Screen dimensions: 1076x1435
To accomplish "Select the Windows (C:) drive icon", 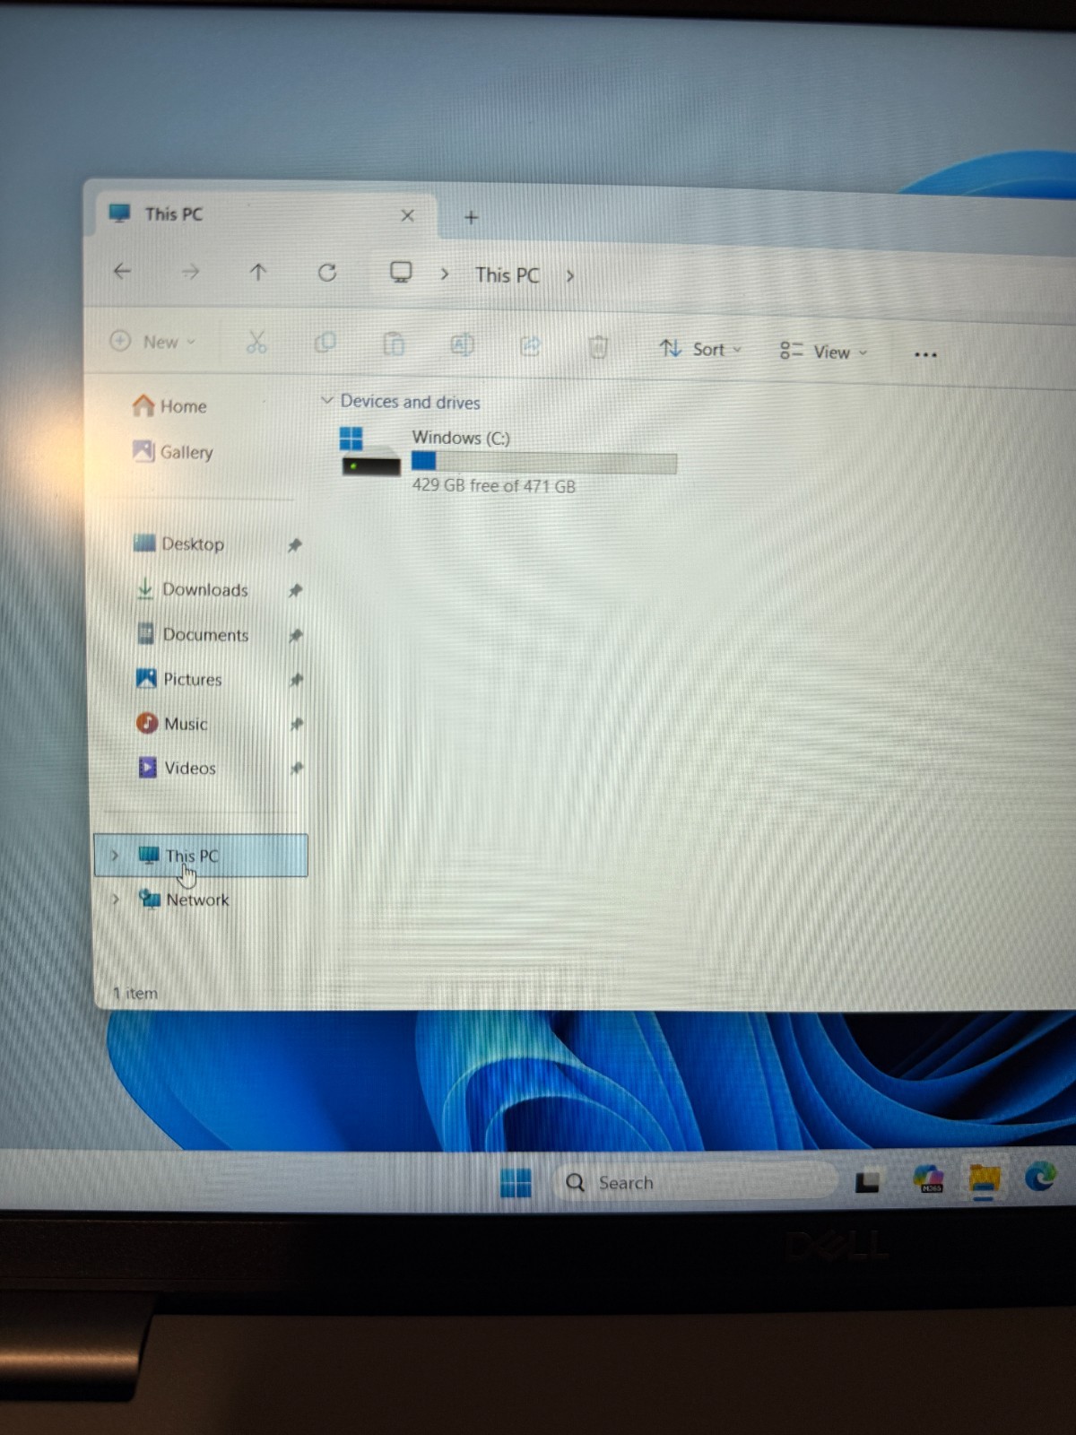I will [369, 451].
